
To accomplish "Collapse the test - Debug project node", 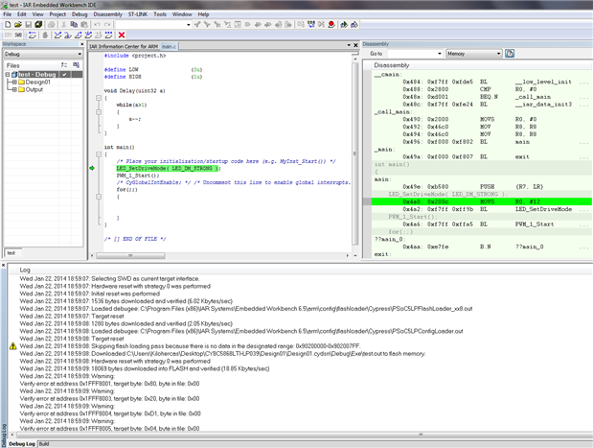I will pyautogui.click(x=7, y=74).
